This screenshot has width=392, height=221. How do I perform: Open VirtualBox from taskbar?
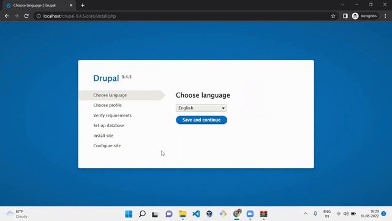coord(209,214)
